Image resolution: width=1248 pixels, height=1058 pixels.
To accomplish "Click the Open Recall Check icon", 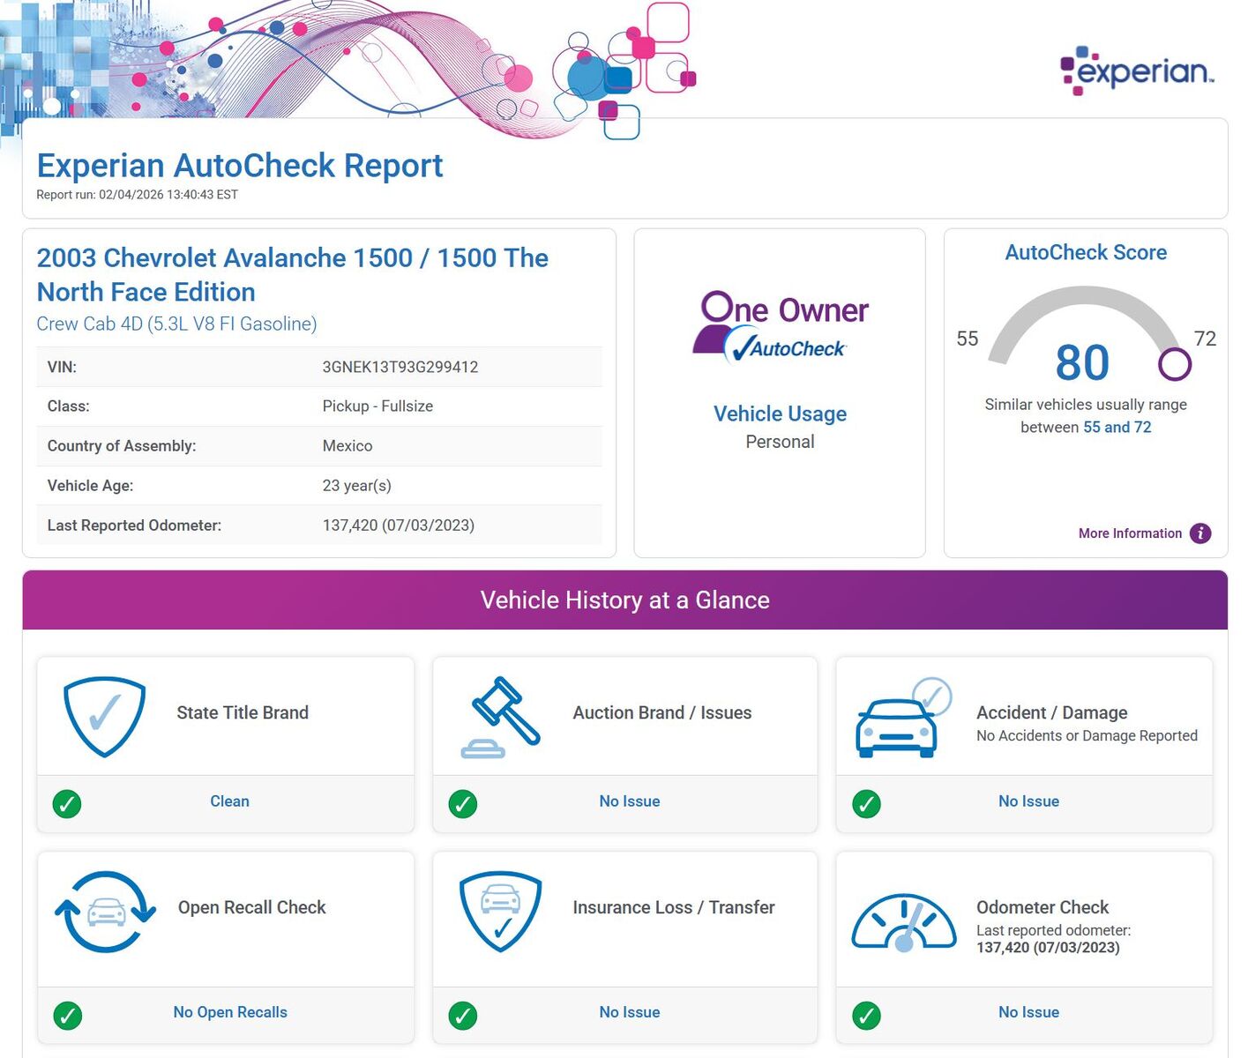I will click(x=106, y=912).
